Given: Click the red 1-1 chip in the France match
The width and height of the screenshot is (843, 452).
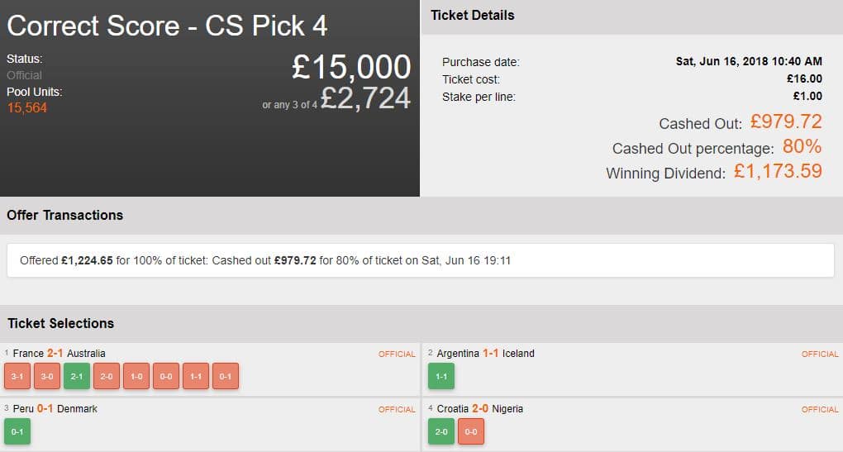Looking at the screenshot, I should pyautogui.click(x=196, y=376).
